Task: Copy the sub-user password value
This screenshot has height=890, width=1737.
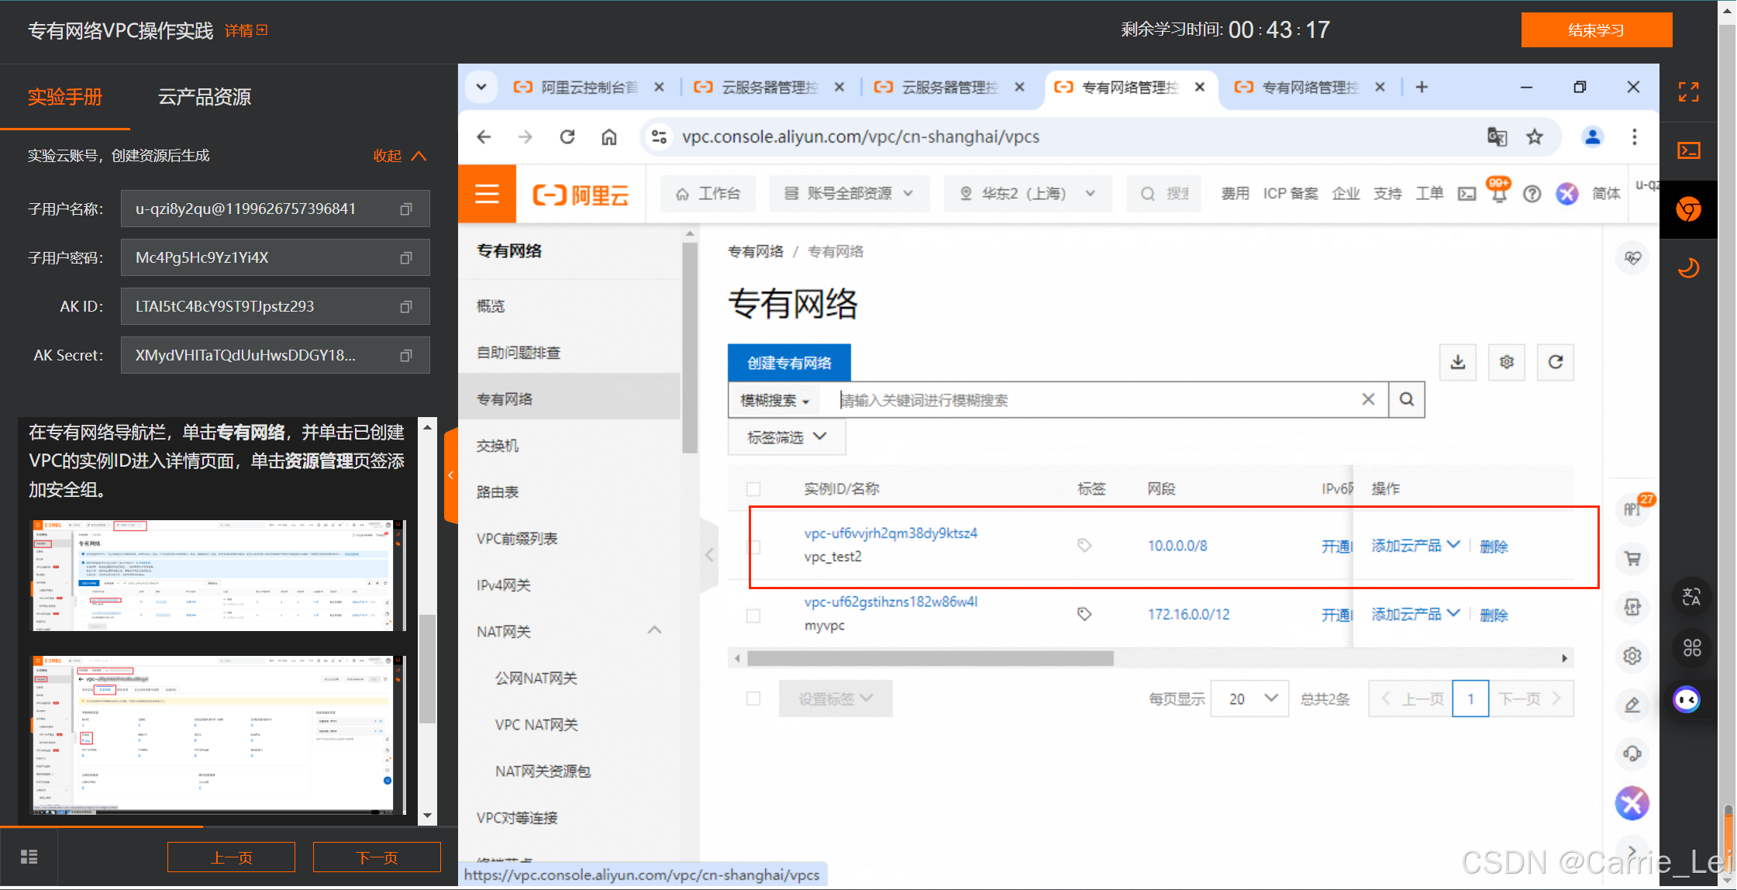Action: click(405, 258)
